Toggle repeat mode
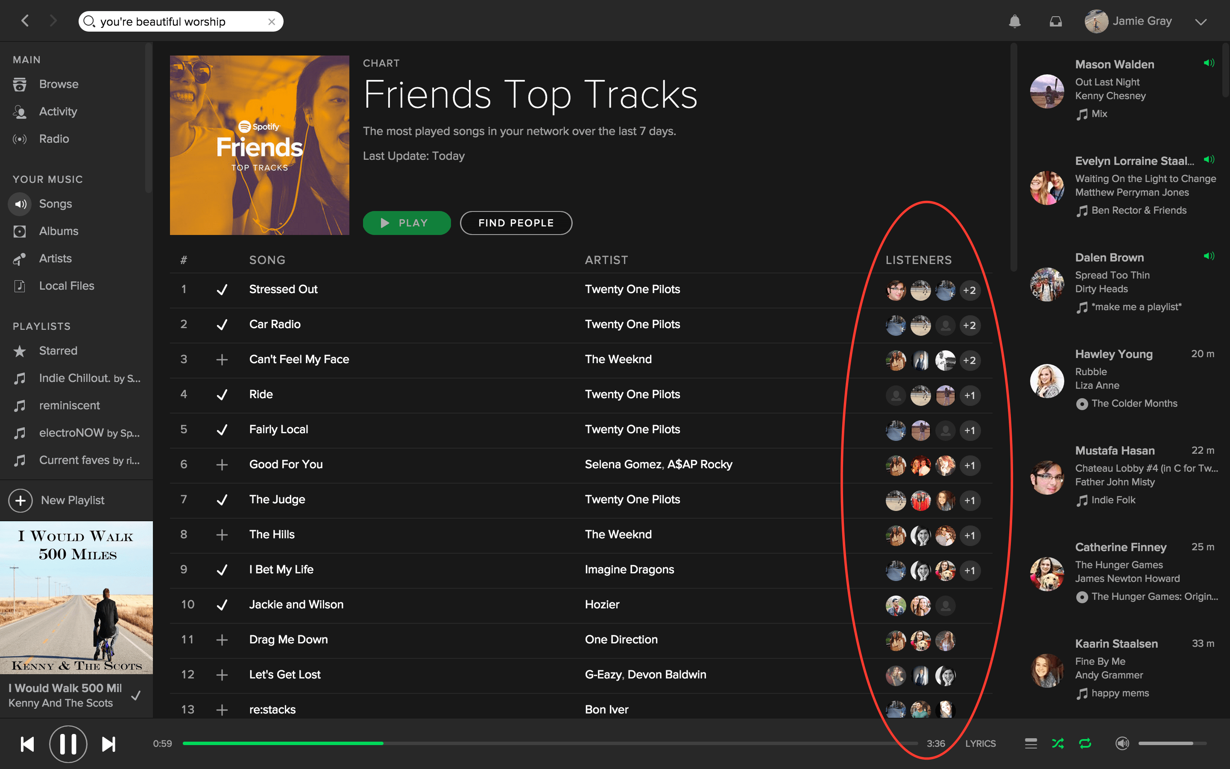This screenshot has width=1230, height=769. coord(1085,743)
